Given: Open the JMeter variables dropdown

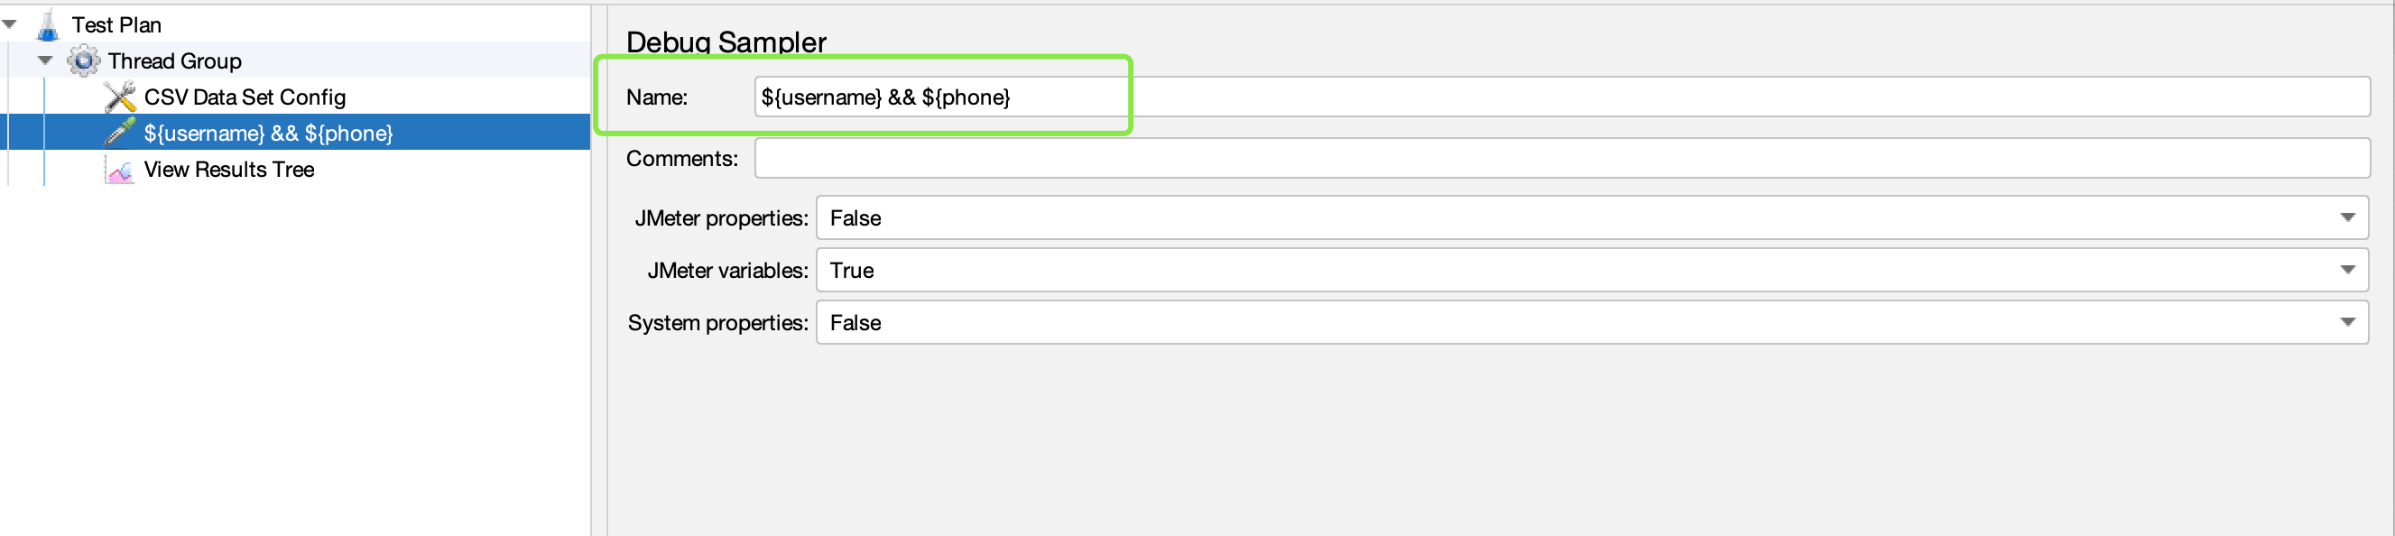Looking at the screenshot, I should 2346,271.
